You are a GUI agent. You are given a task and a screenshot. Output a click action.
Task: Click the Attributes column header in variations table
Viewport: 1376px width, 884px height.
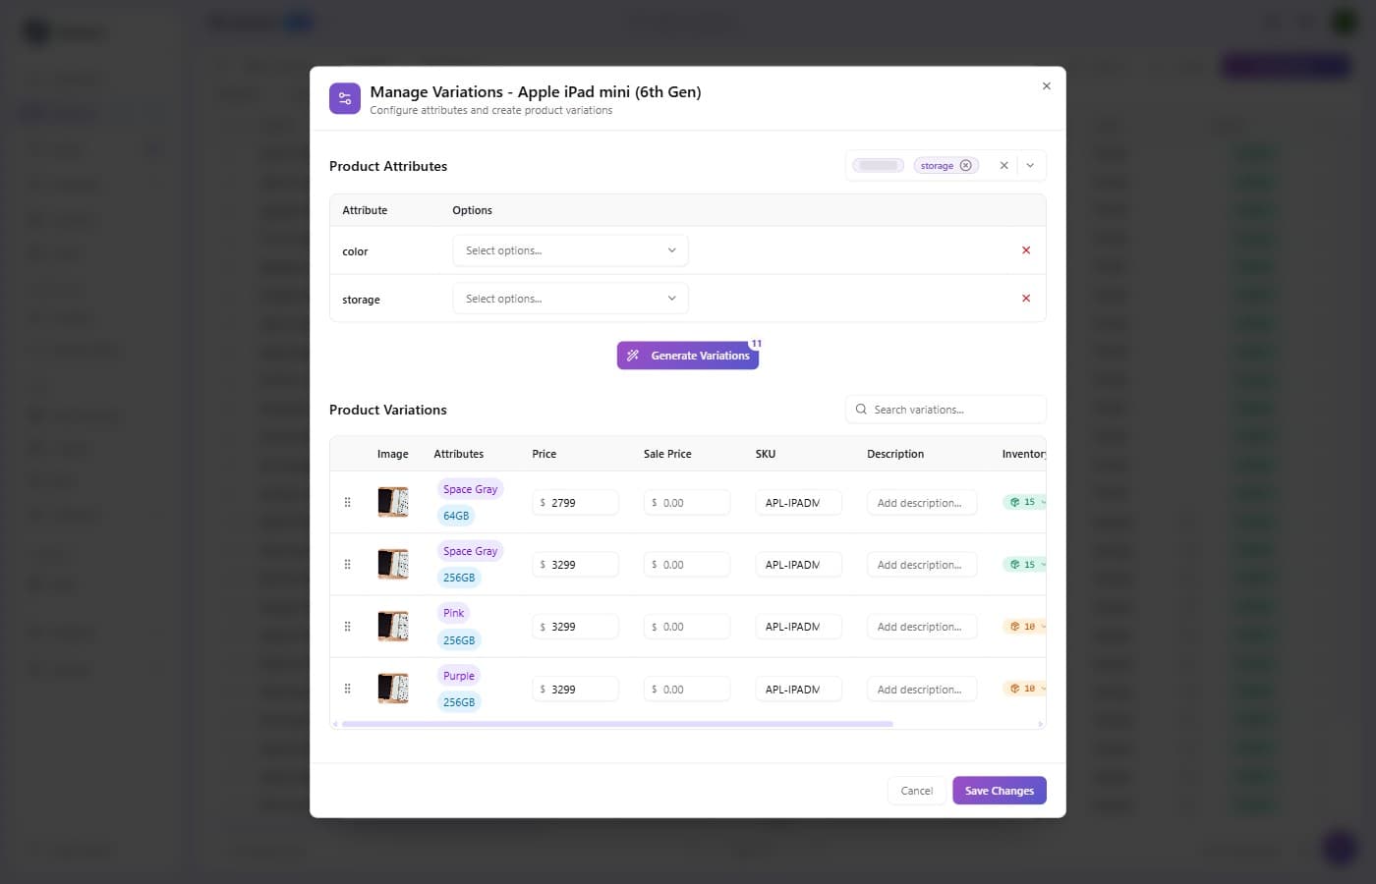point(459,454)
